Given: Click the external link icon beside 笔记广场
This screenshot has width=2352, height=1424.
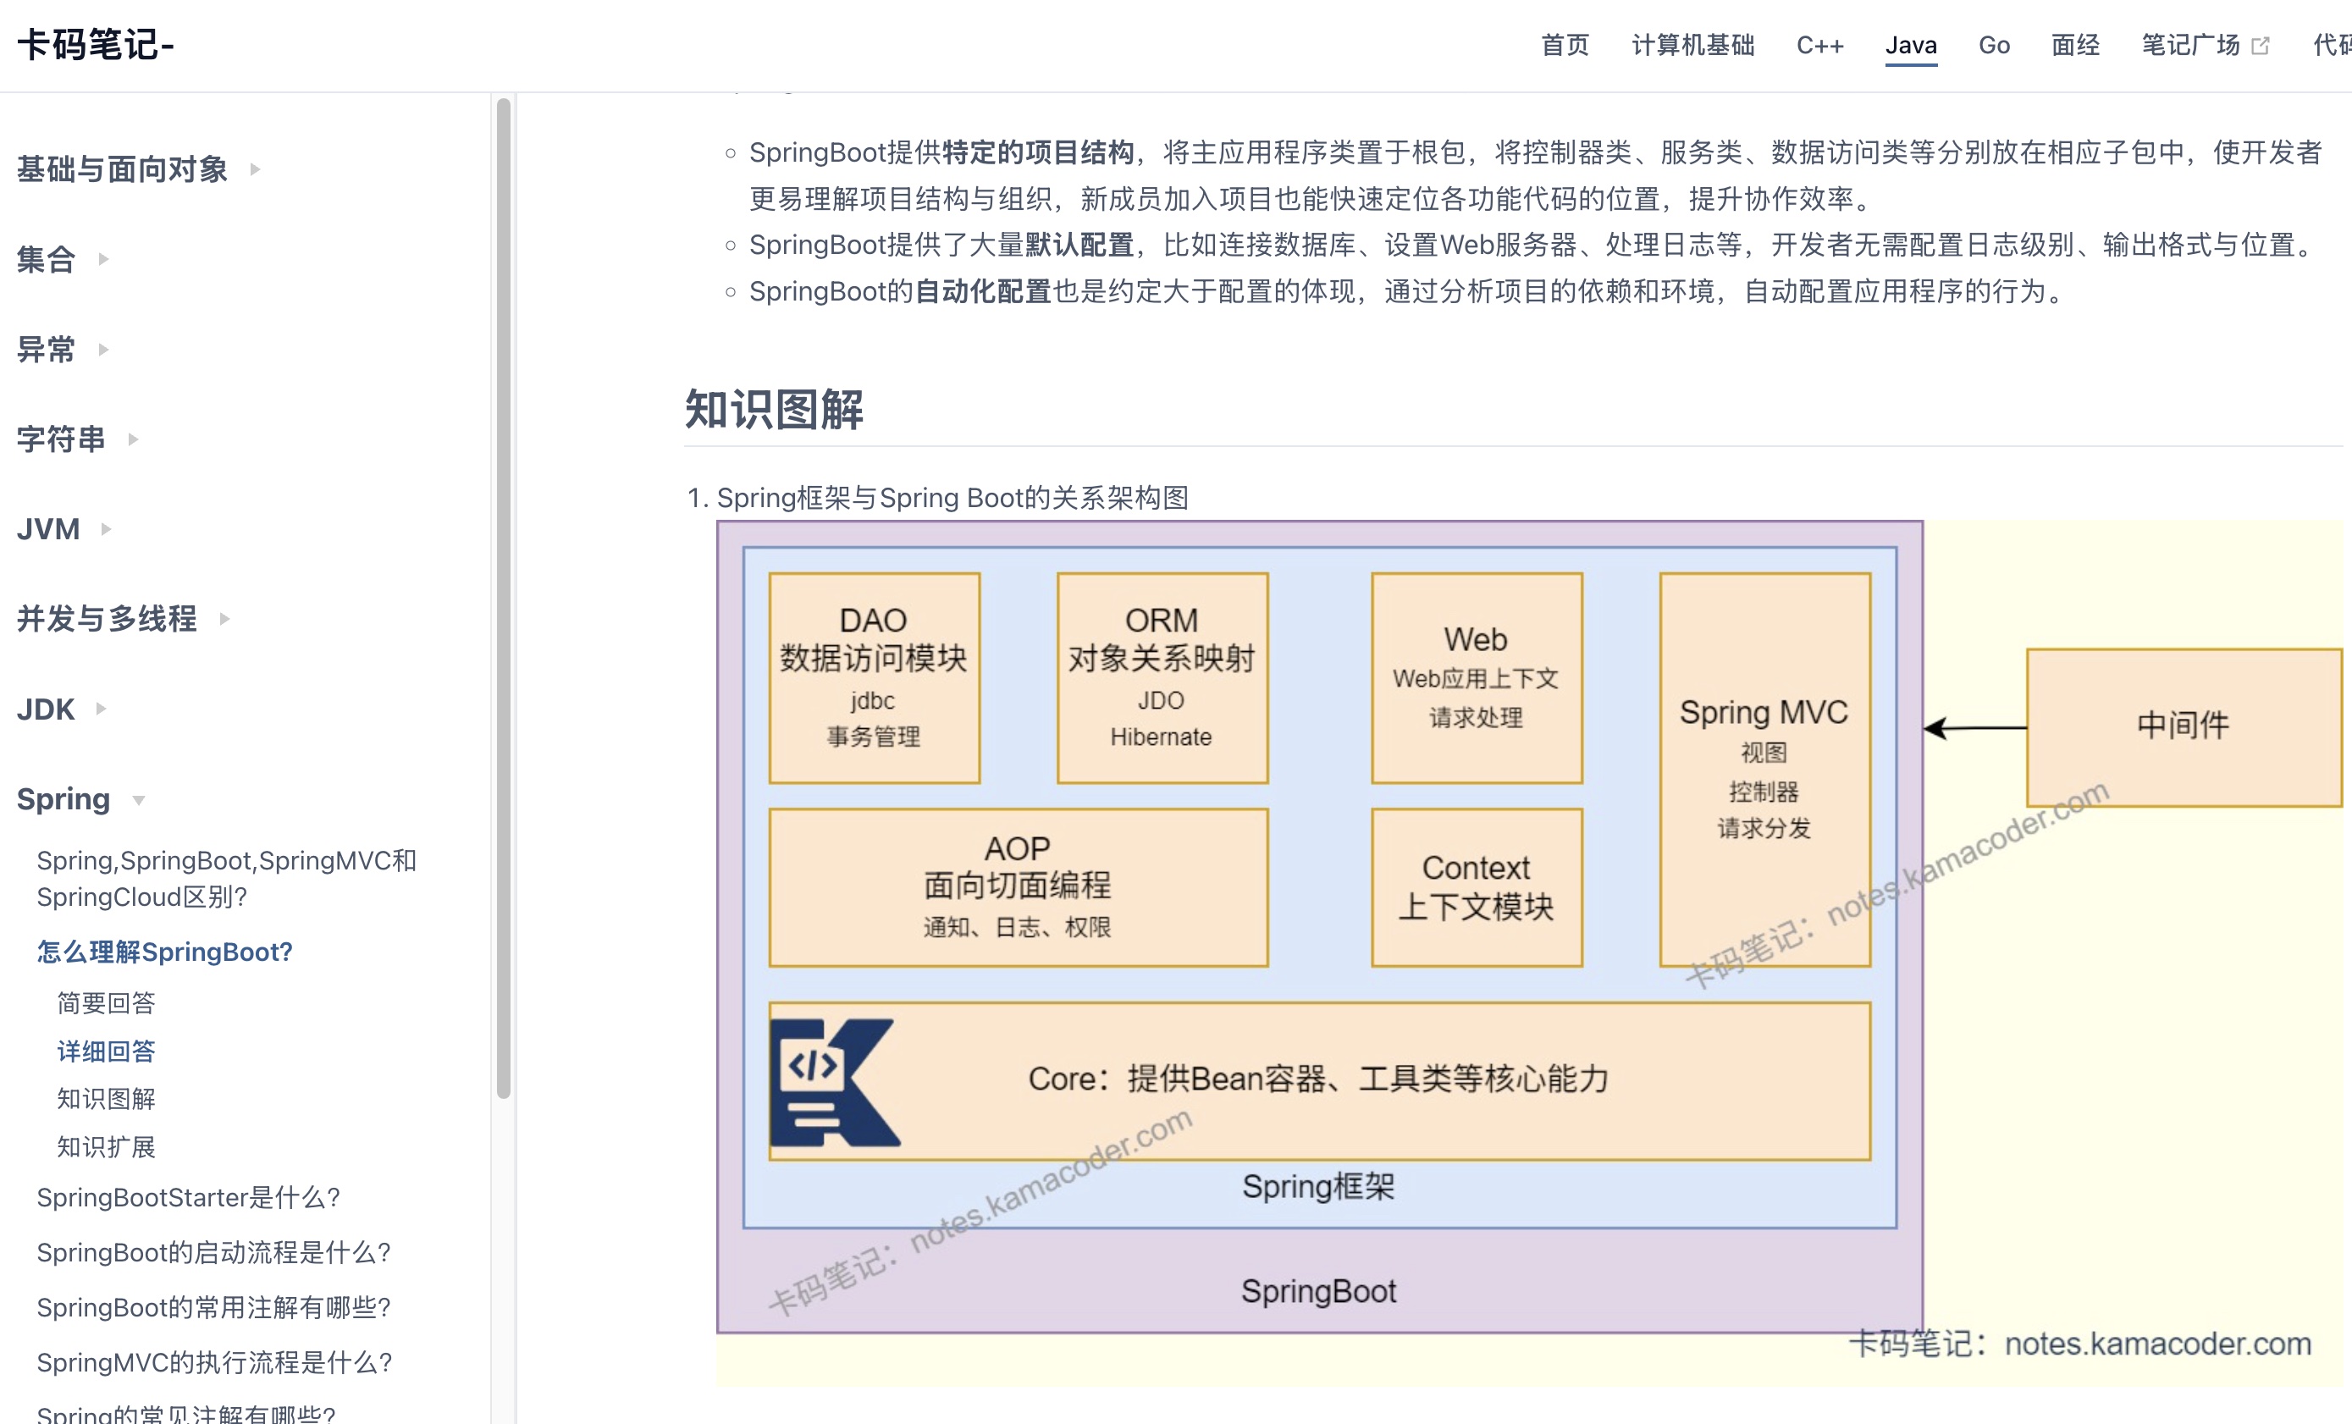Looking at the screenshot, I should (2260, 46).
